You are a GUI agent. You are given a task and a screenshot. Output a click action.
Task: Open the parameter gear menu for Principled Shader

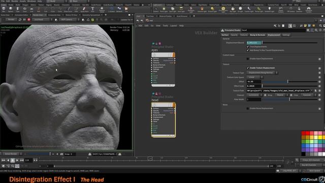tap(308, 30)
